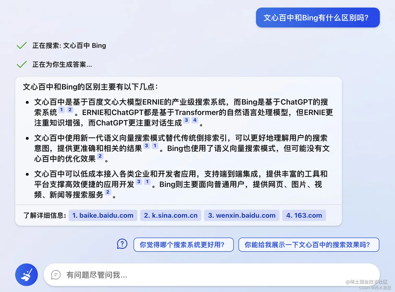This screenshot has width=395, height=292.
Task: Choose suggestion 你能给我展示一下文心百中的搜索效果吗?
Action: 309,245
